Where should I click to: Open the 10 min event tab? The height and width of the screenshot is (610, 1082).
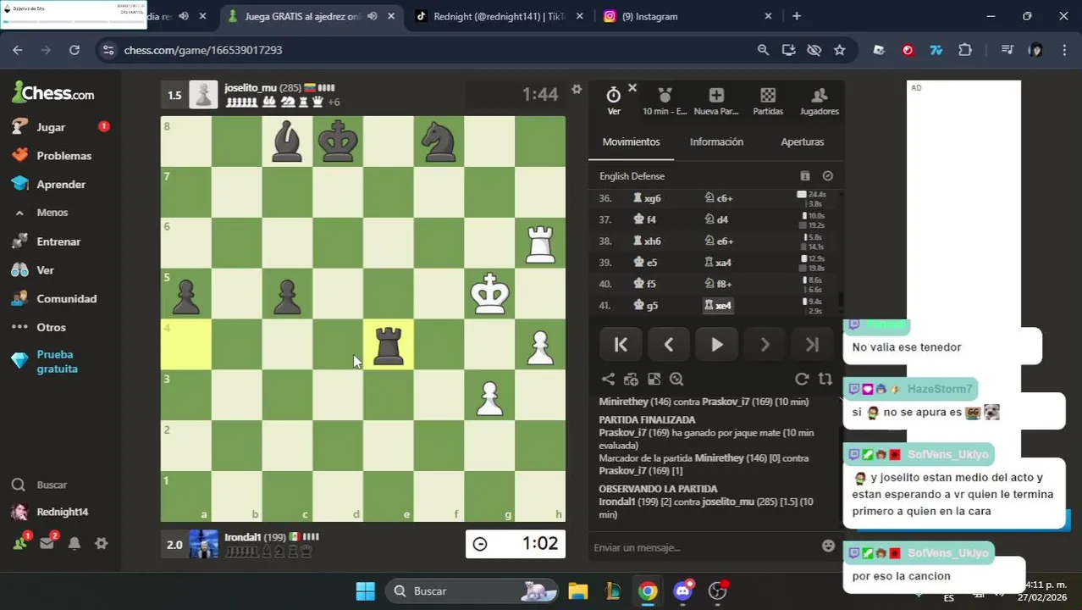665,101
